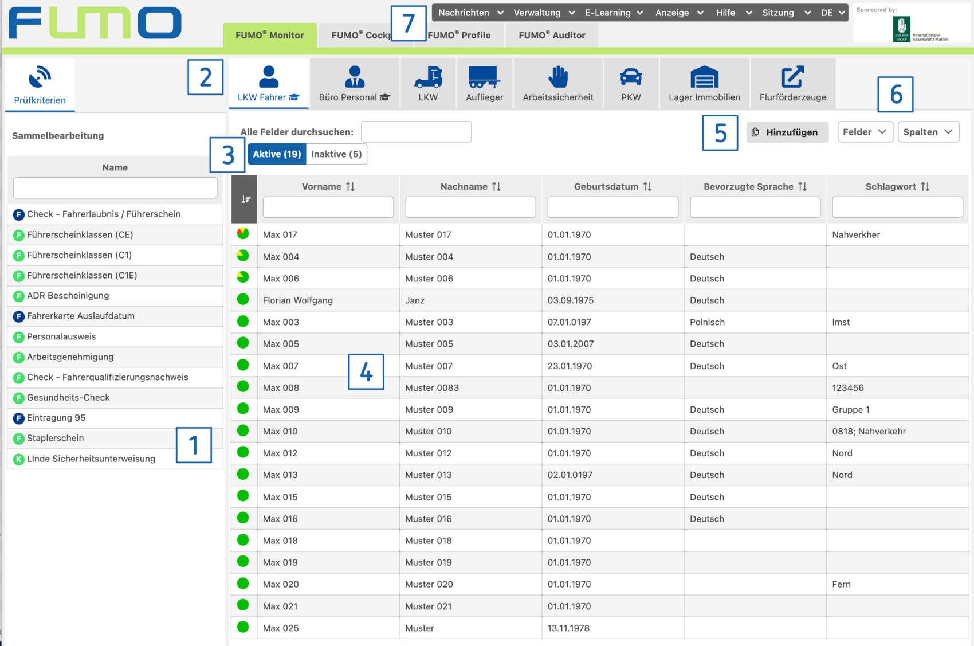Open the FUMO Profile tab
Image resolution: width=974 pixels, height=646 pixels.
coord(459,36)
